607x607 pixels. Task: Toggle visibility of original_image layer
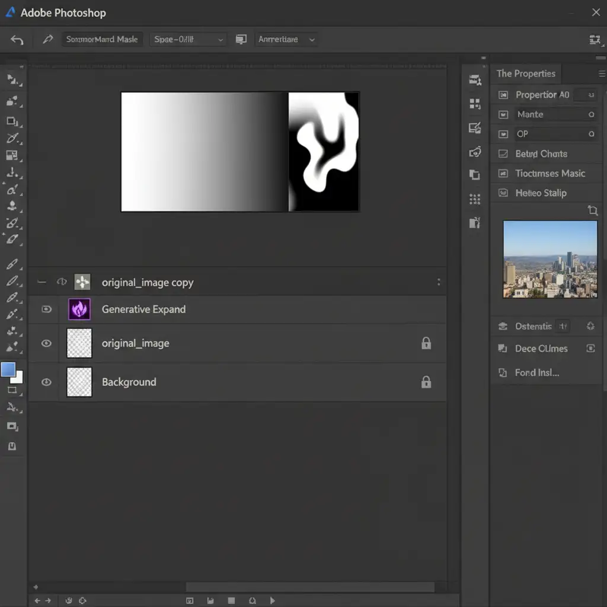(x=46, y=343)
